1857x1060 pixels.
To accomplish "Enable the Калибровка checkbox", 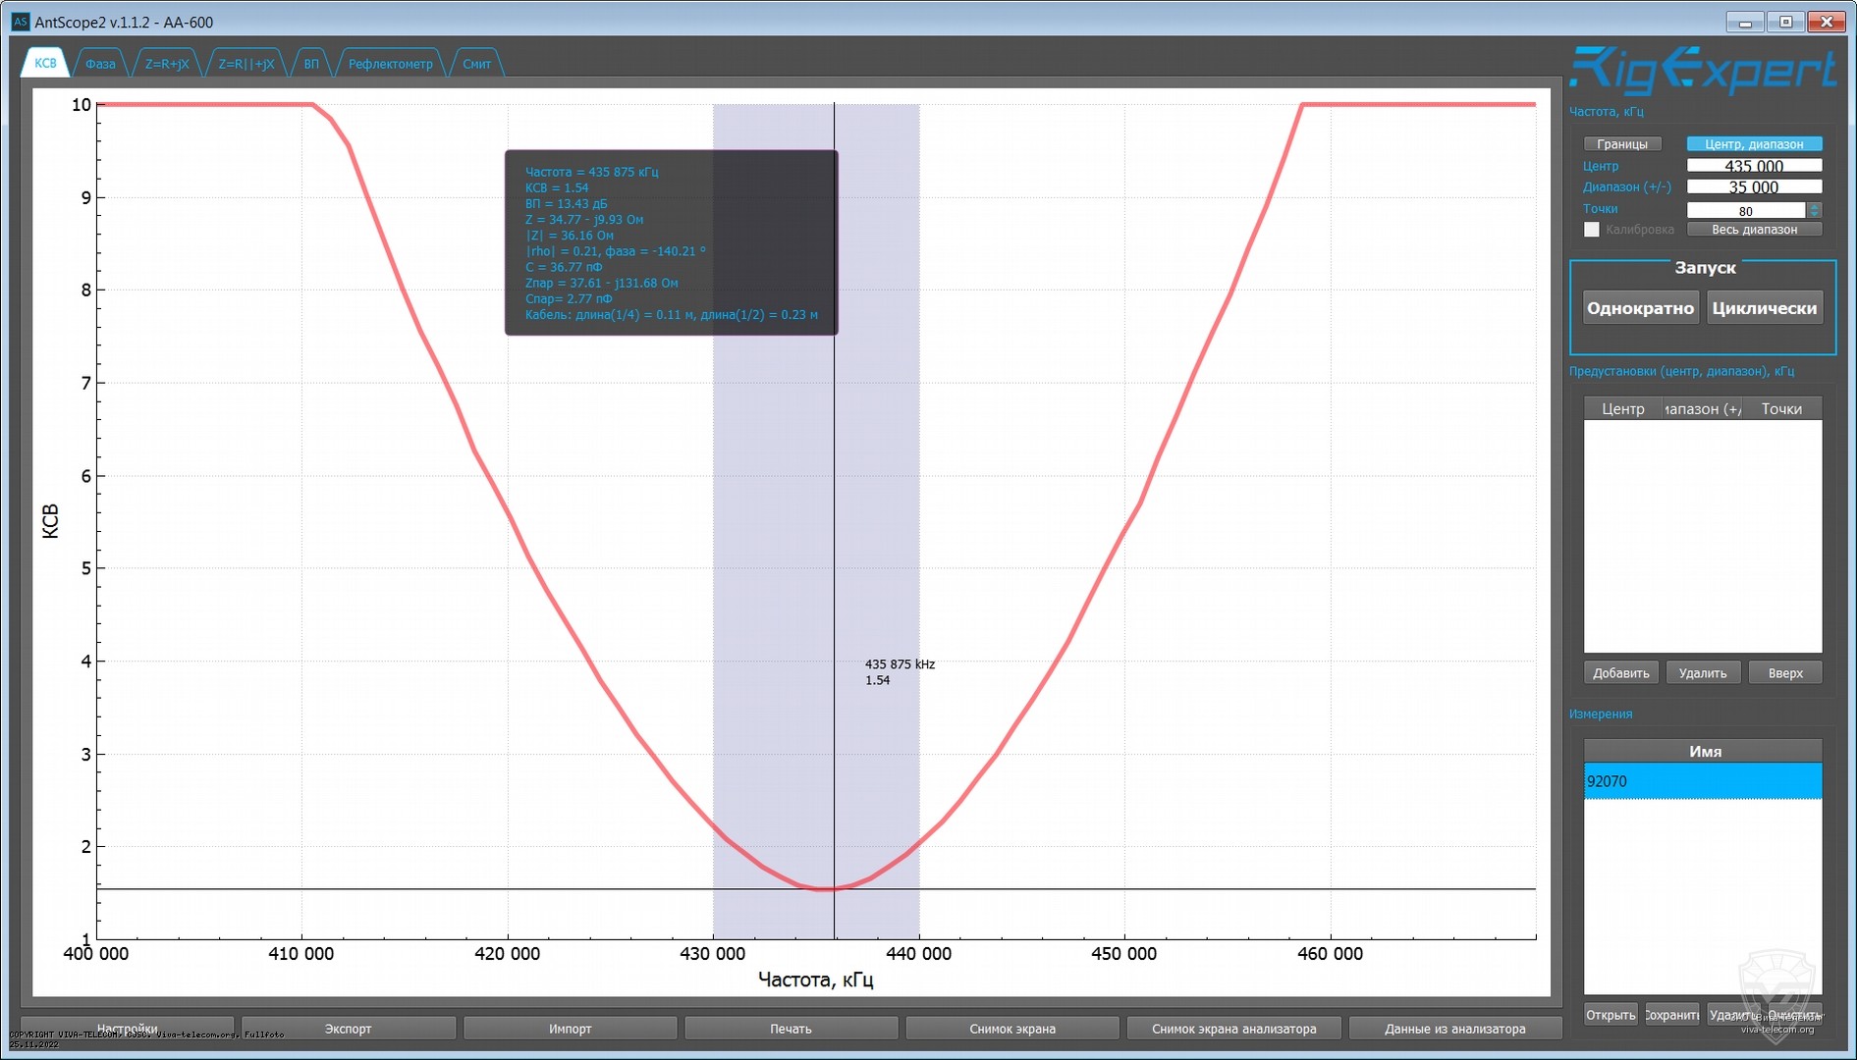I will click(x=1592, y=230).
